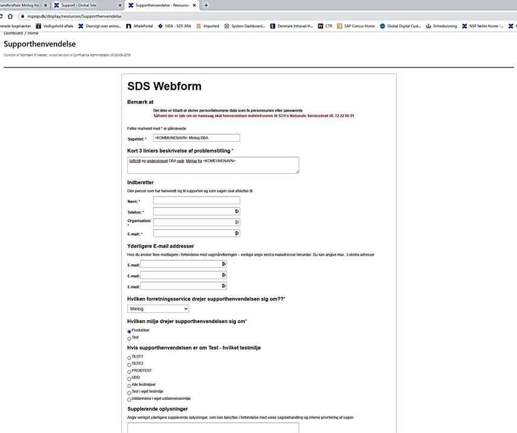Go to Dashboard breadcrumb link
This screenshot has height=433, width=517.
pyautogui.click(x=13, y=34)
